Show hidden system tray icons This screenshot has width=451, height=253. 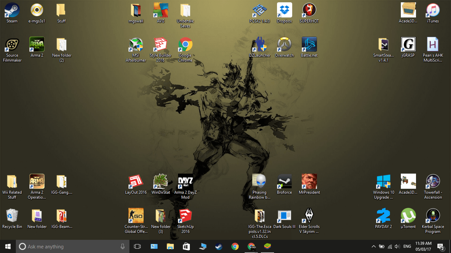click(x=373, y=246)
